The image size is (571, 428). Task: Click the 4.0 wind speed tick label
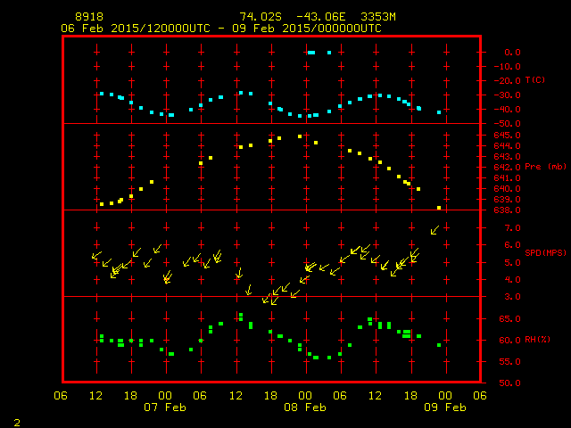512,279
